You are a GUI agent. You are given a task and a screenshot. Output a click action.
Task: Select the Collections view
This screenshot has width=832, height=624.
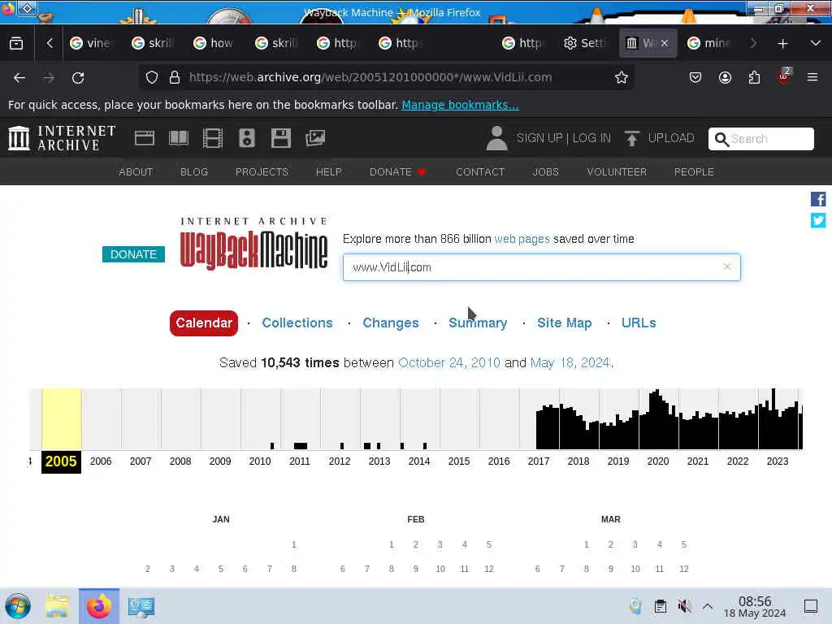click(x=297, y=323)
